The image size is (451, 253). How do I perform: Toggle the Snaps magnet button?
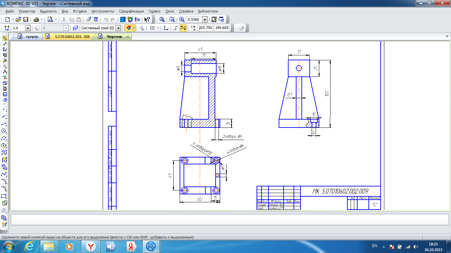128,28
